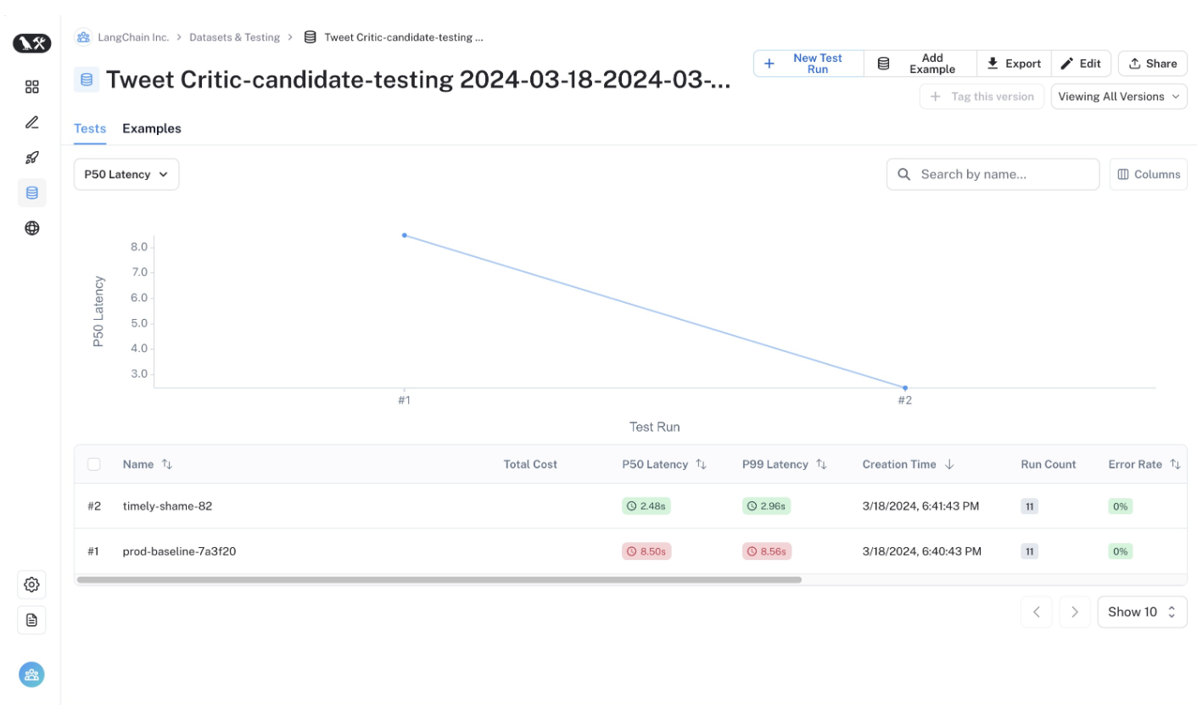Expand the P50 Latency metric dropdown

[x=126, y=175]
